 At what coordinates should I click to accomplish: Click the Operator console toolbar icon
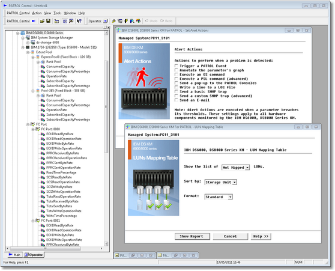click(106, 21)
